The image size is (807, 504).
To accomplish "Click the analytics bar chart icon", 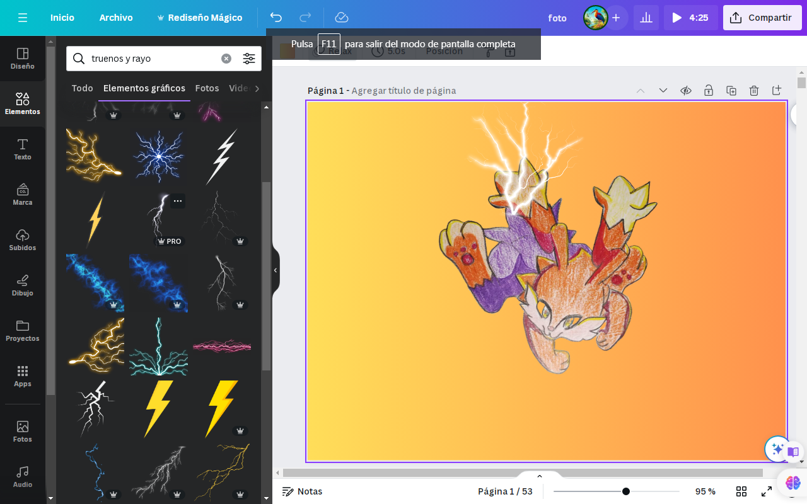I will 646,18.
